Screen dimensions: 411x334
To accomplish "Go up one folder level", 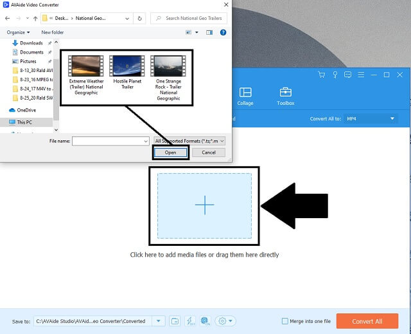I will [x=35, y=19].
